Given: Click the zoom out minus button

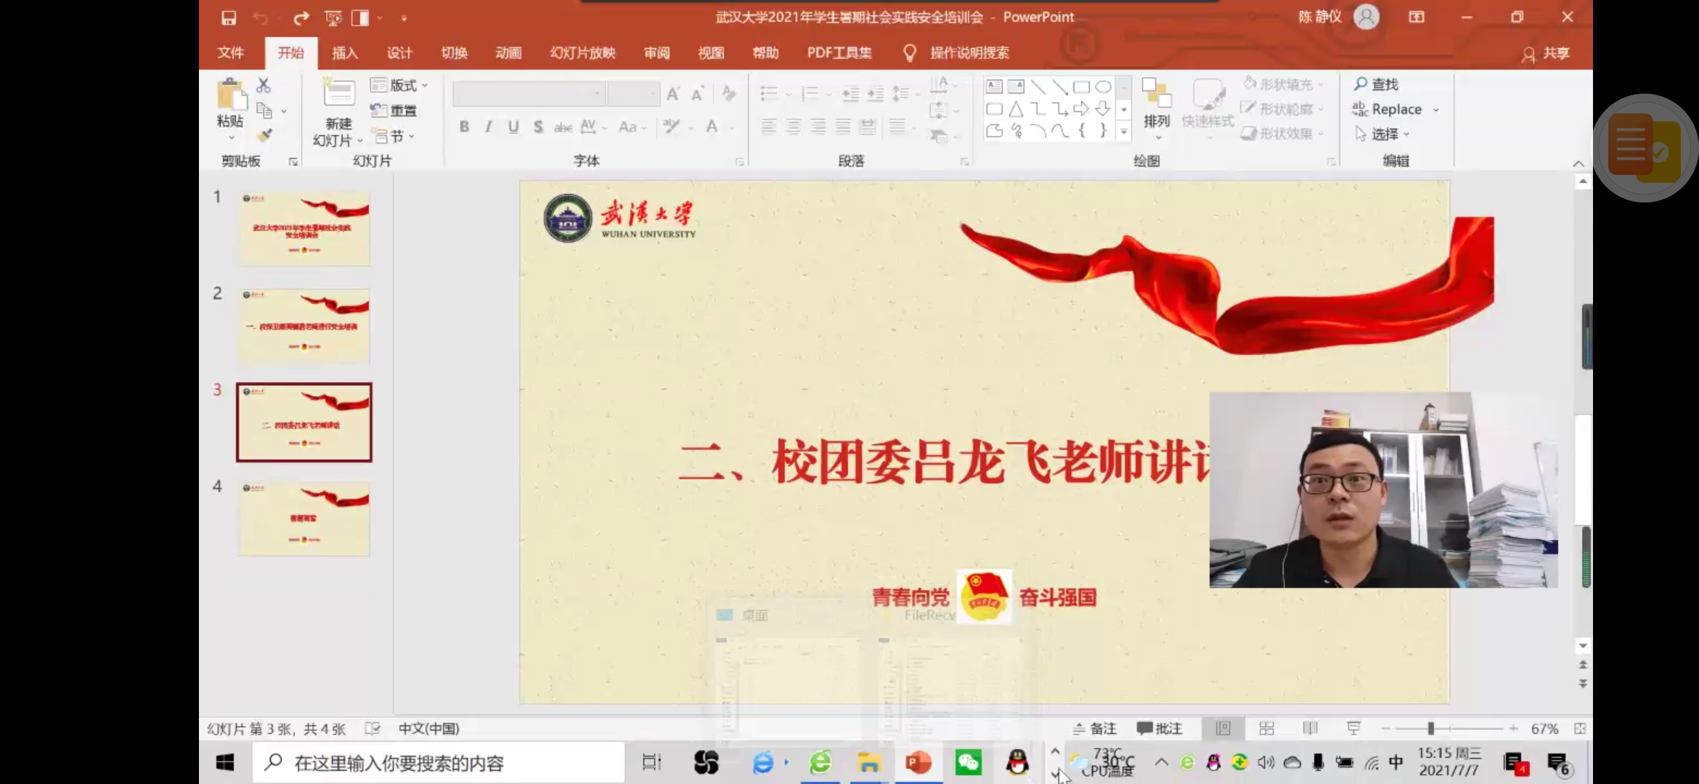Looking at the screenshot, I should [1385, 728].
